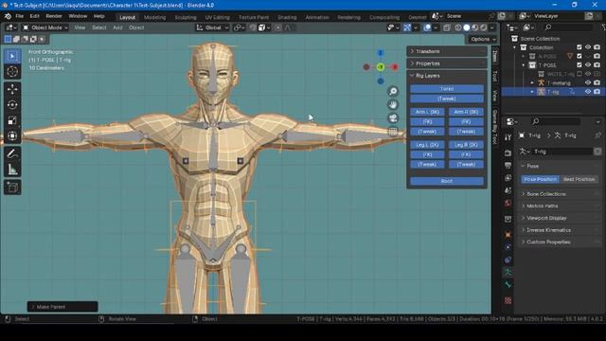This screenshot has width=606, height=341.
Task: Open the Bone properties tab icon
Action: [x=508, y=285]
